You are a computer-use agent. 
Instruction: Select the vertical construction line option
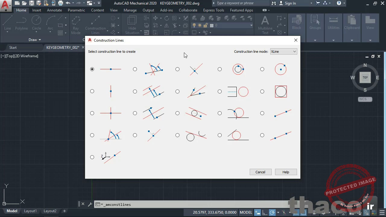point(92,91)
